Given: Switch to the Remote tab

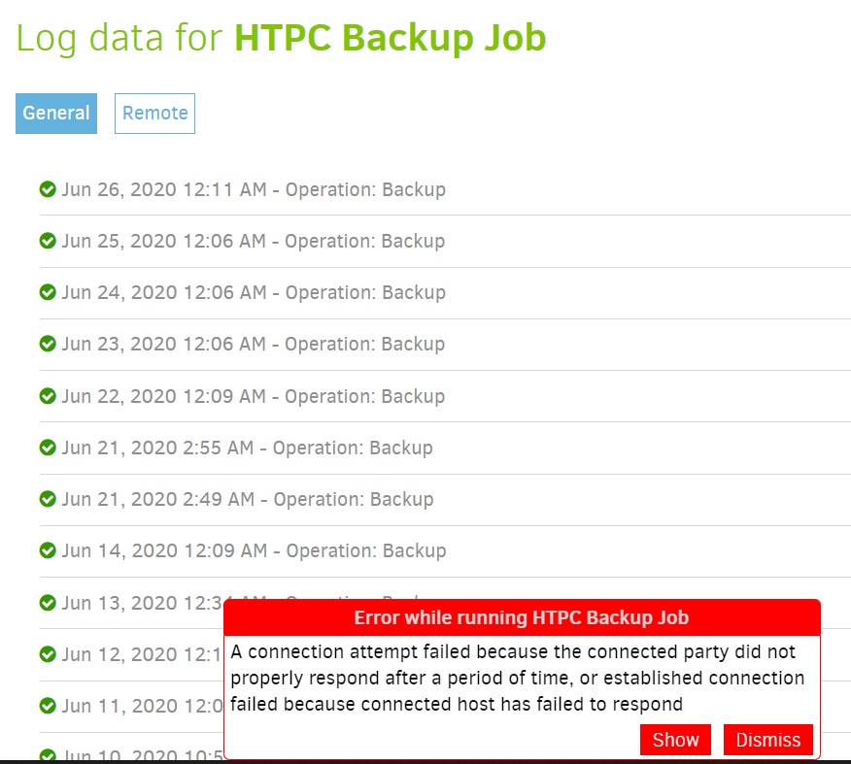Looking at the screenshot, I should pyautogui.click(x=154, y=114).
